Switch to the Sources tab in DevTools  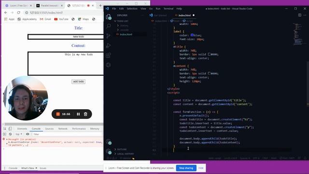coord(49,129)
